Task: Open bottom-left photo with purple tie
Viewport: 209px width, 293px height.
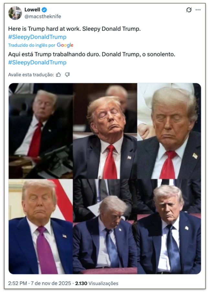Action: 41,227
